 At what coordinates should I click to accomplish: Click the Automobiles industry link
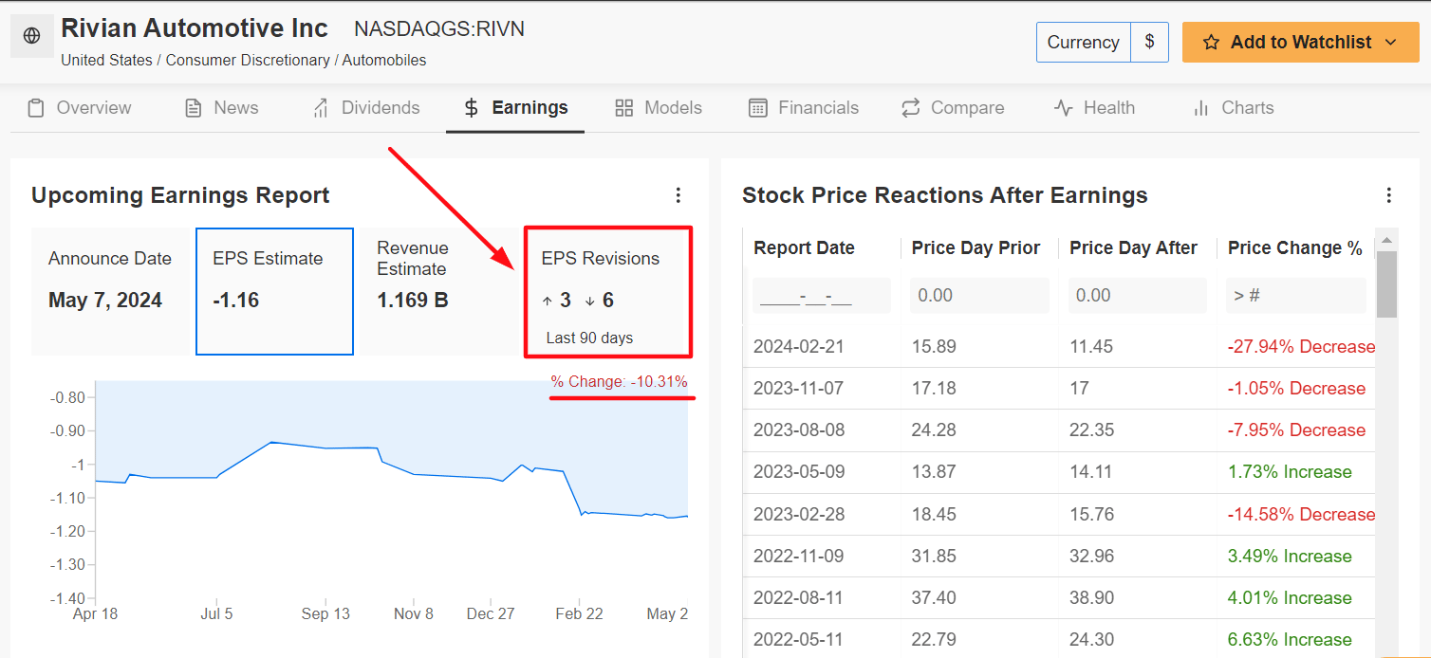coord(384,61)
